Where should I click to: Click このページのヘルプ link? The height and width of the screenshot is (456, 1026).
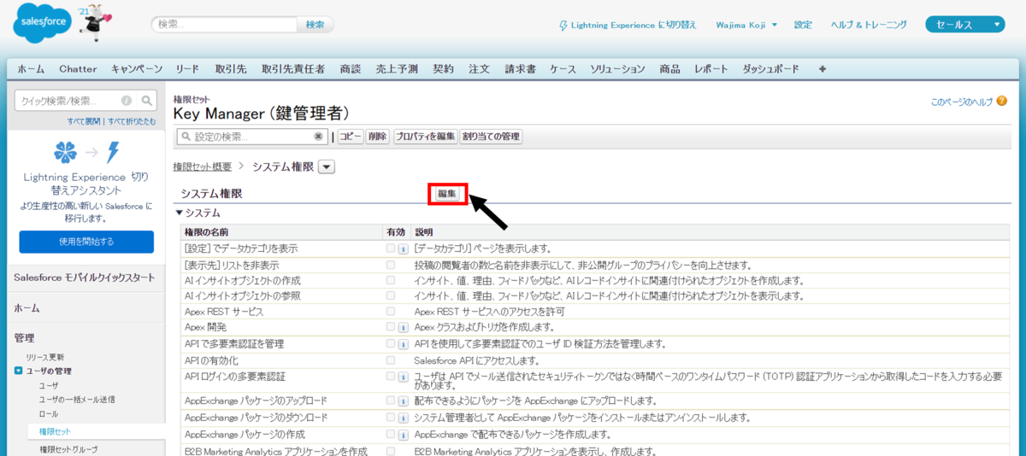962,102
